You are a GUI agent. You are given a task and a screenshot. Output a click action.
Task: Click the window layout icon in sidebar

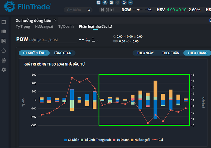click(4, 22)
